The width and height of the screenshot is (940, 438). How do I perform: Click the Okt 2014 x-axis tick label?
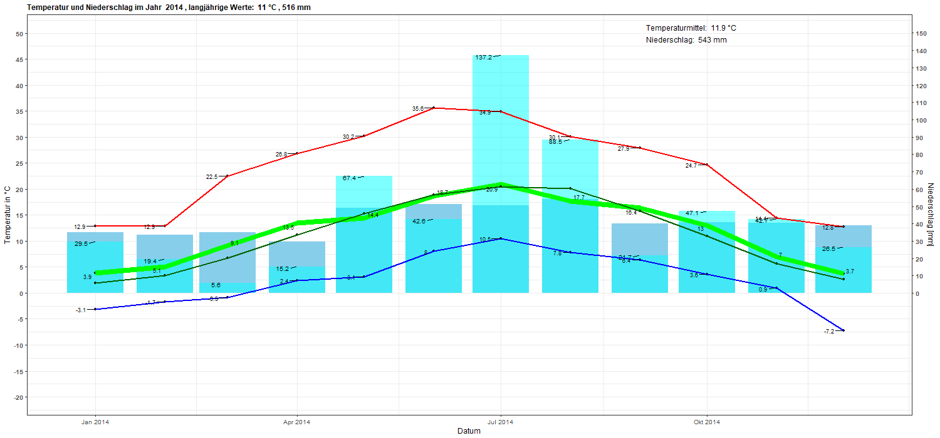(x=706, y=422)
